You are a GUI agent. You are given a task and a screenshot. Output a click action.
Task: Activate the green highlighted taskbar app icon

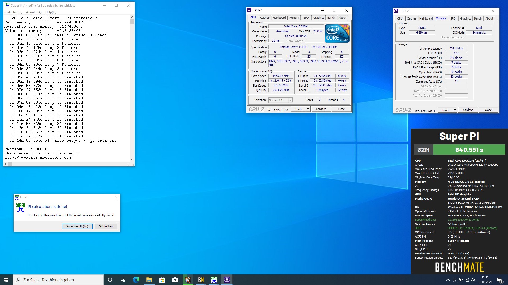tap(188, 280)
